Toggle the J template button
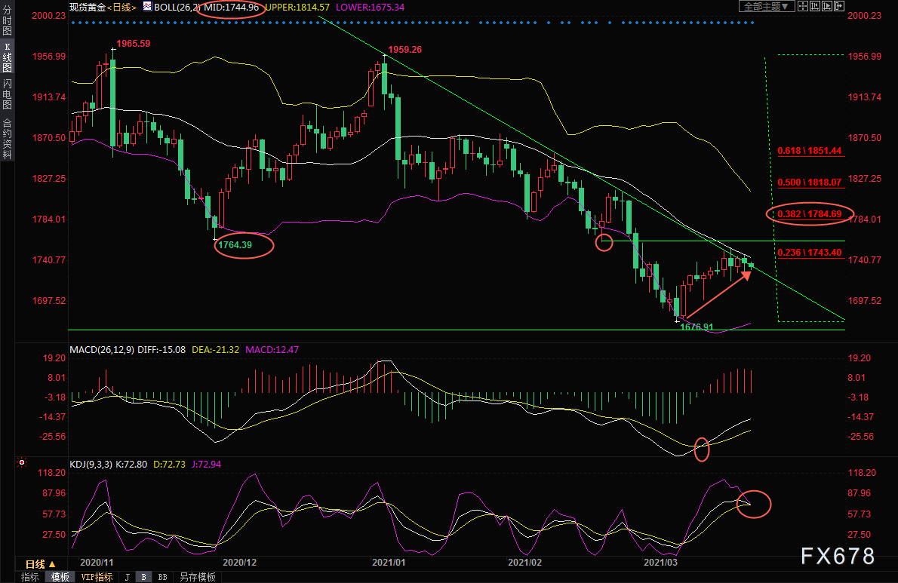 pos(127,577)
